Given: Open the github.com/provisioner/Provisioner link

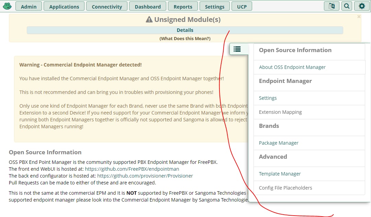Looking at the screenshot, I should click(145, 176).
